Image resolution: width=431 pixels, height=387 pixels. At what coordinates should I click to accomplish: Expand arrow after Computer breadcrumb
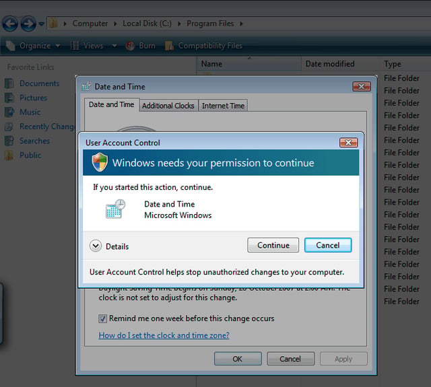click(x=115, y=24)
